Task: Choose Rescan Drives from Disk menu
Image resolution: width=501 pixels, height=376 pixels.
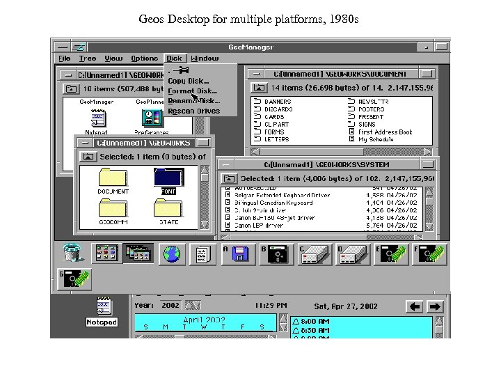Action: (x=194, y=111)
